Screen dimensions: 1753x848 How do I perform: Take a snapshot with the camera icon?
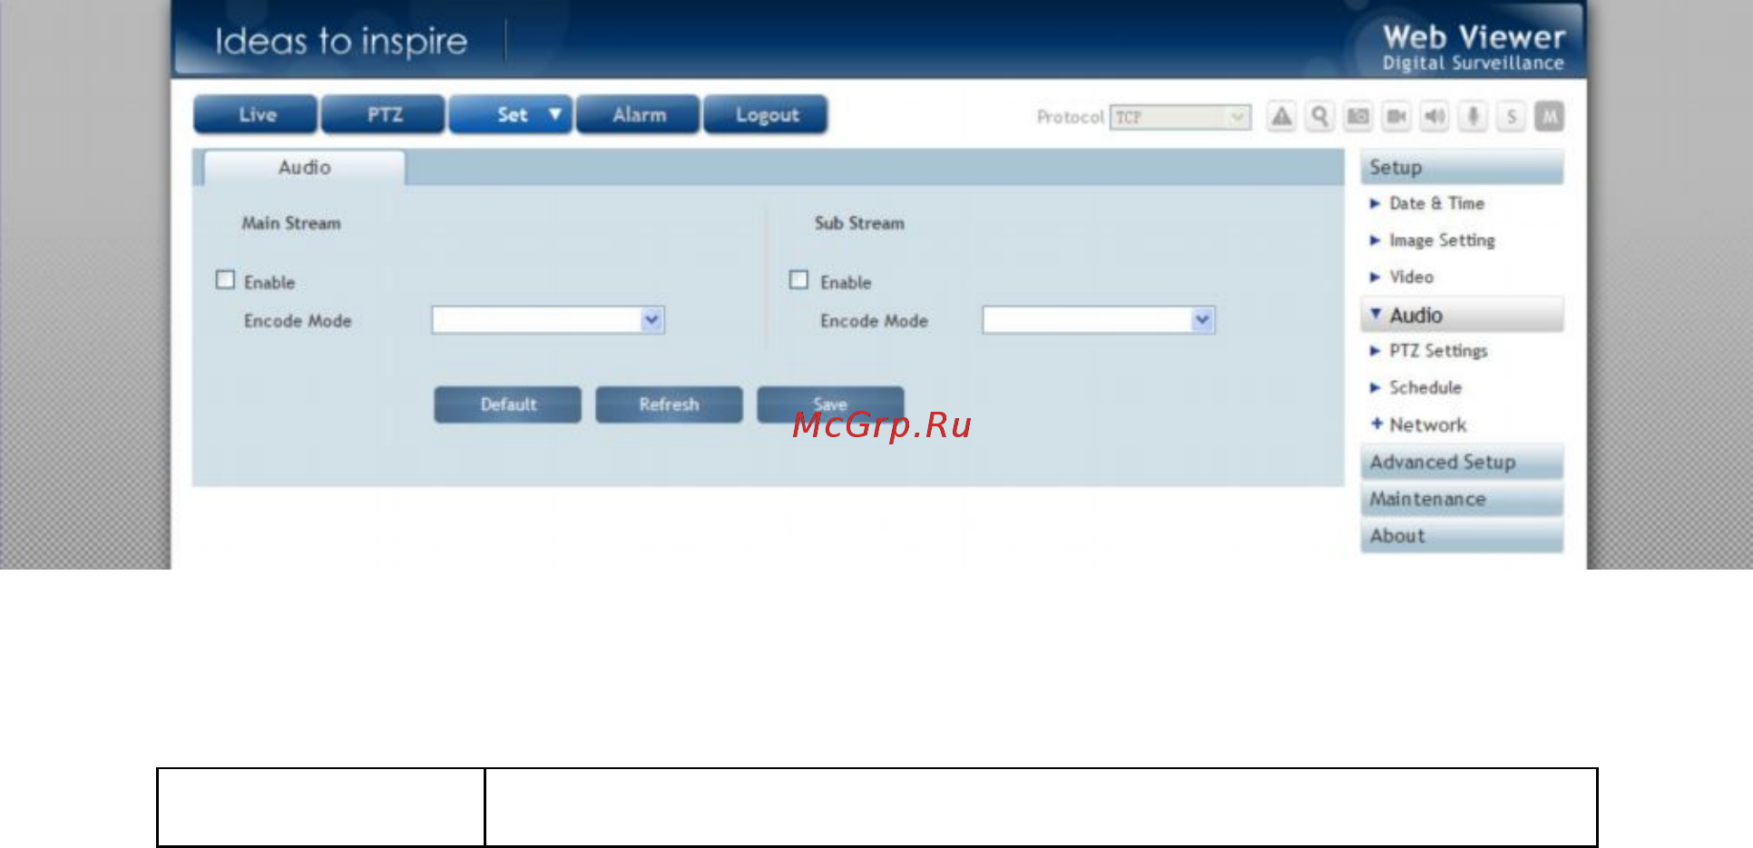[1357, 116]
